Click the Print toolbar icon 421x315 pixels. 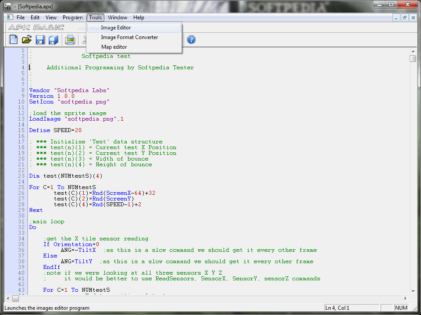click(x=70, y=40)
